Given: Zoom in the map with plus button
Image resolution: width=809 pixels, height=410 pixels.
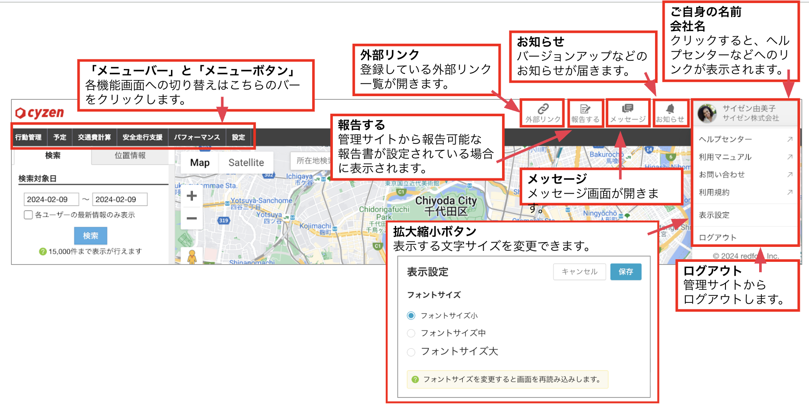Looking at the screenshot, I should pos(192,196).
